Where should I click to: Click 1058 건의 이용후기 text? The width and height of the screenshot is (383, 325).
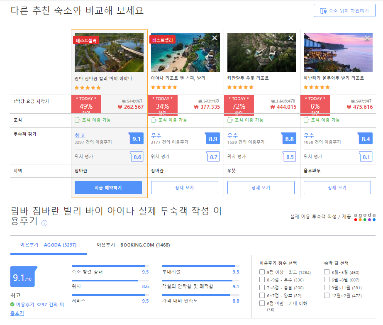pyautogui.click(x=322, y=142)
